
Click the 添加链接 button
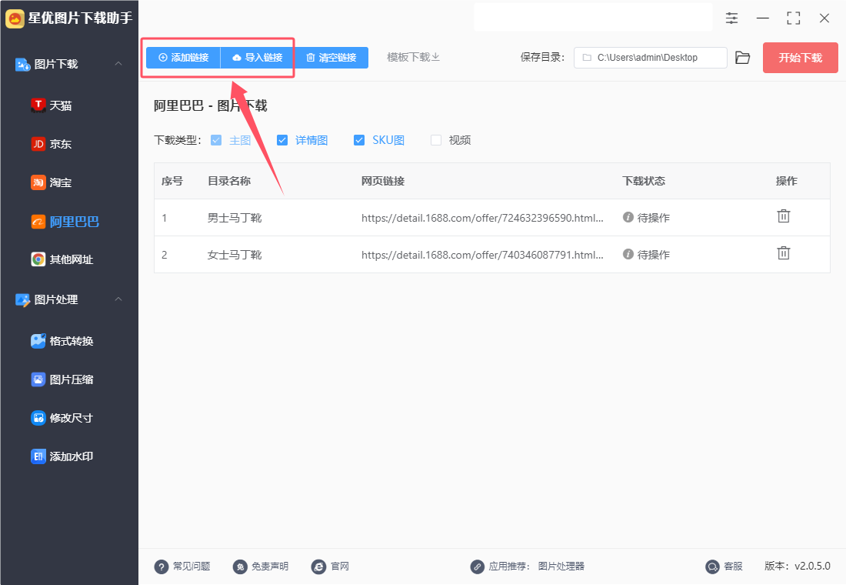(x=184, y=58)
